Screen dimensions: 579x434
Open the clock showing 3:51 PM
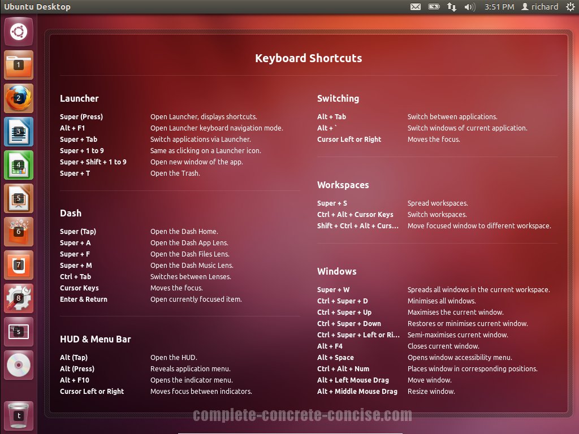pos(499,7)
